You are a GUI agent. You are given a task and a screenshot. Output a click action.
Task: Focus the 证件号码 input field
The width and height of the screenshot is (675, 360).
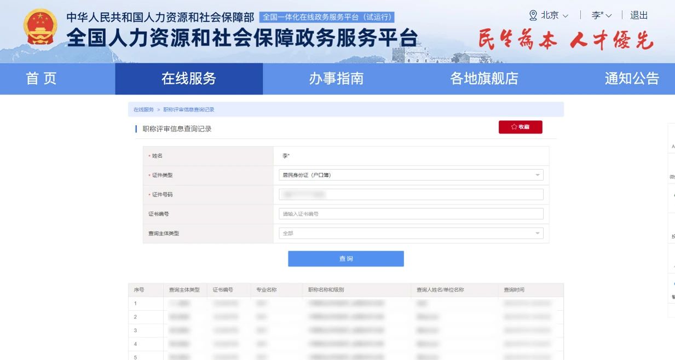(411, 195)
